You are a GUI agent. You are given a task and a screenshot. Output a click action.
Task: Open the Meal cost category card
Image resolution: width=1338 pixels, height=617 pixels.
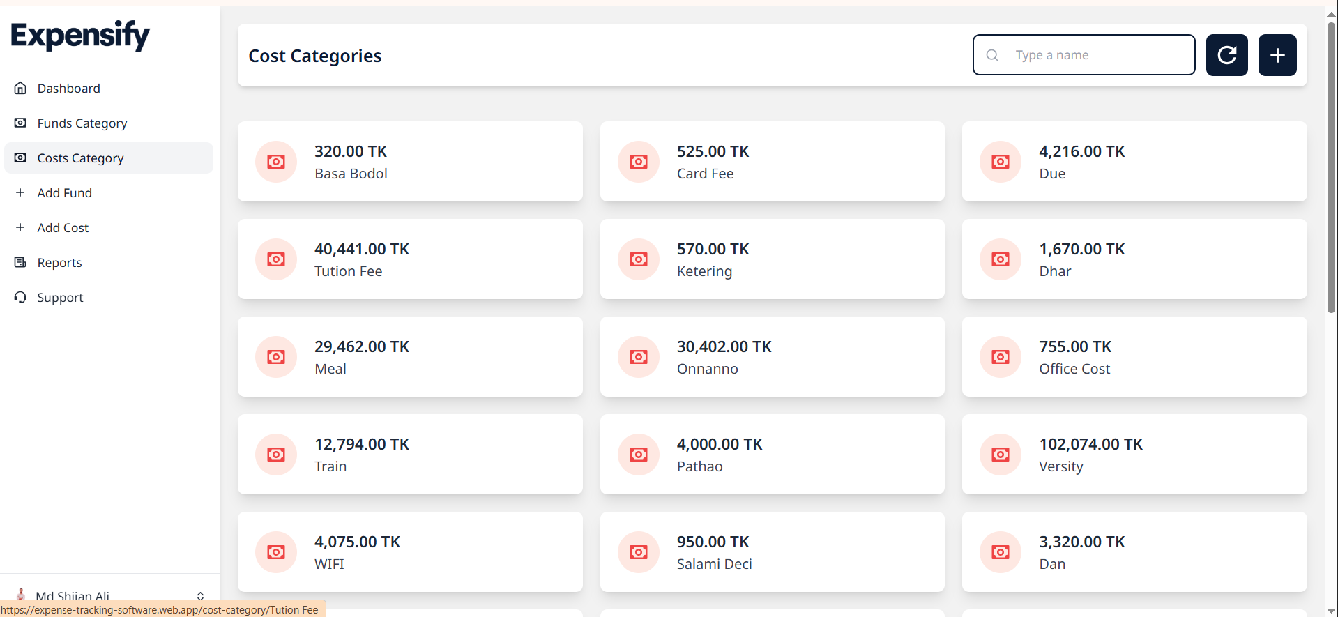(410, 357)
